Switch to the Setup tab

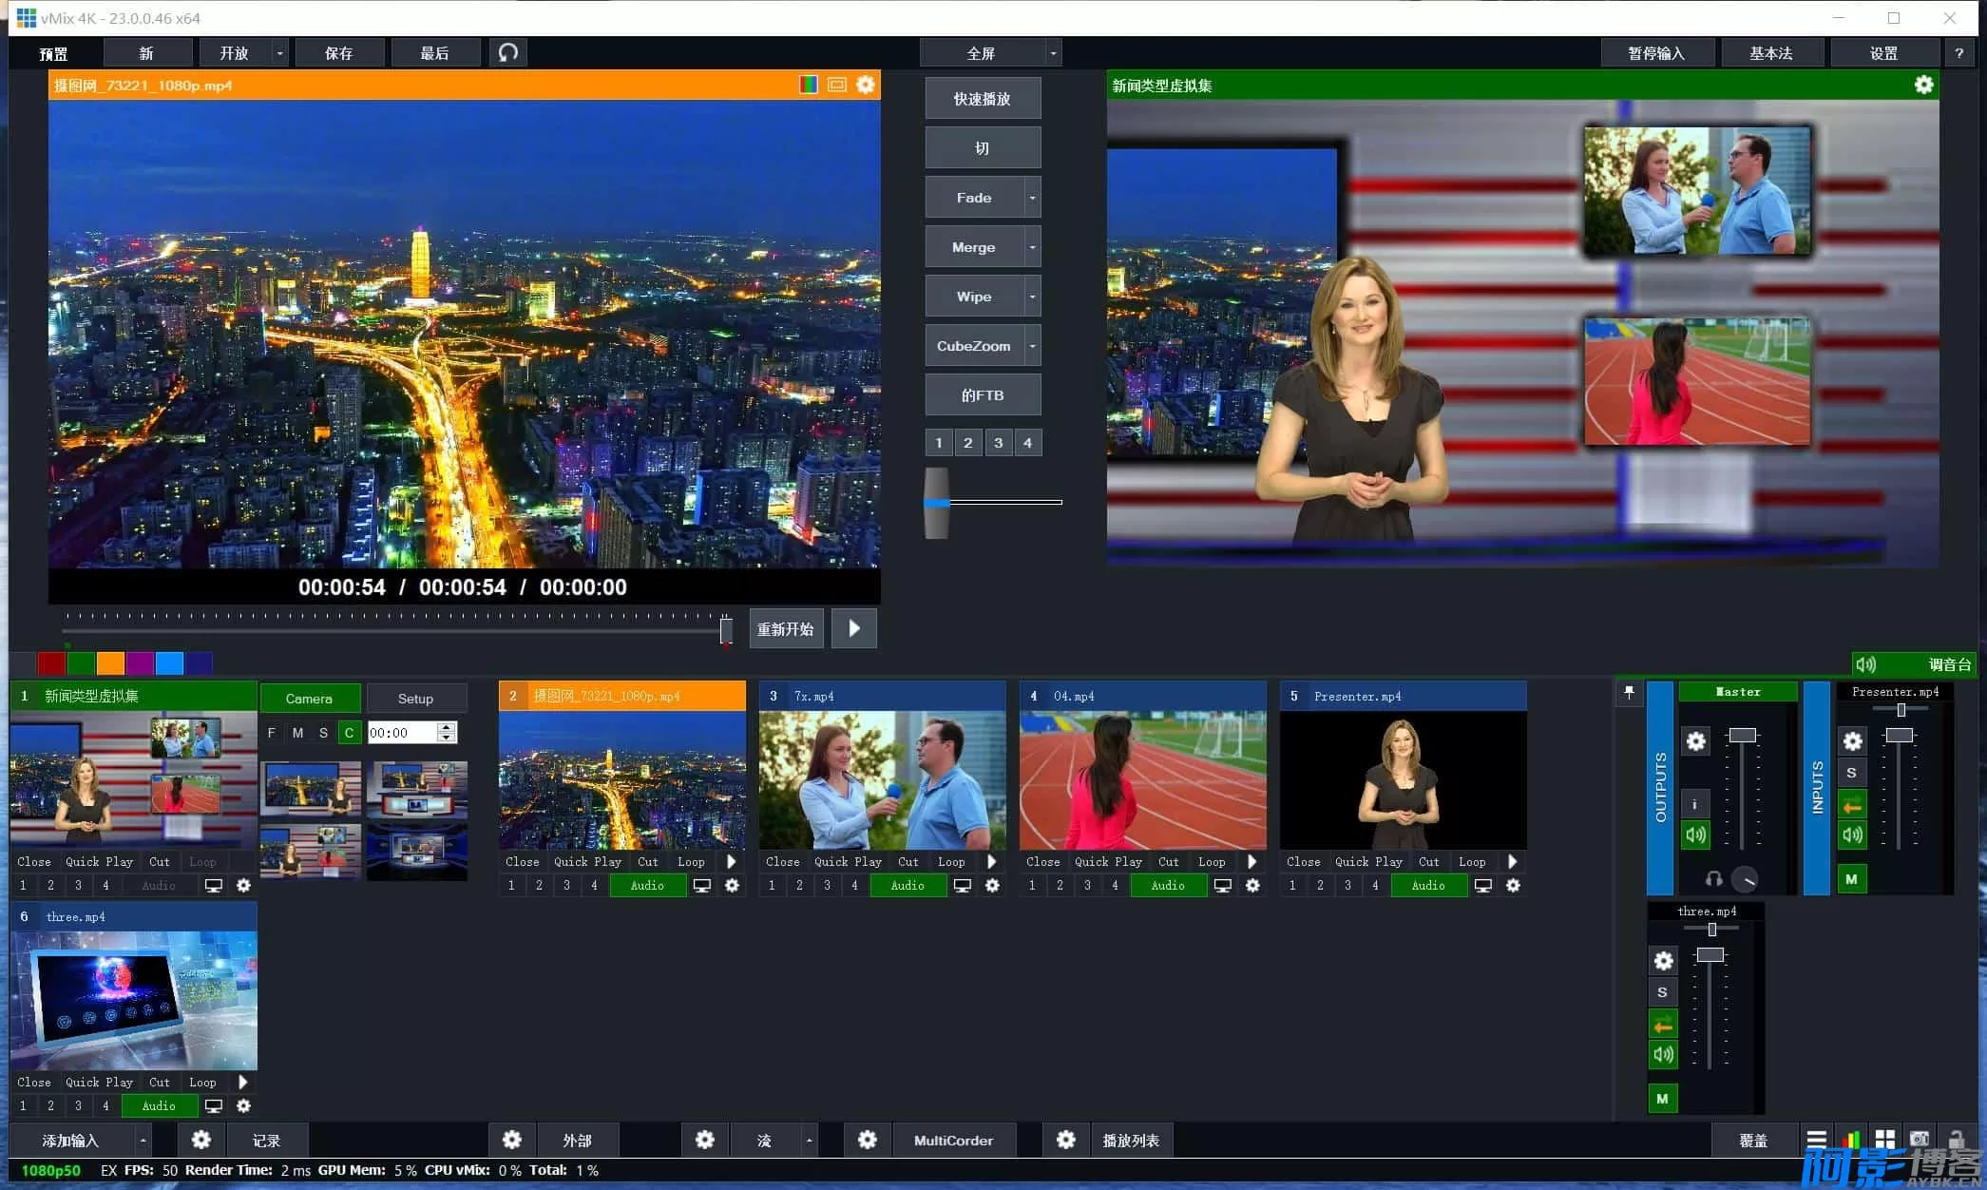tap(415, 699)
